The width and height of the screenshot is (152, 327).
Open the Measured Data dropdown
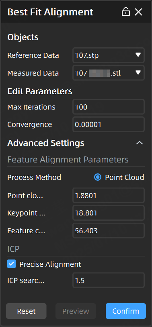pos(109,73)
